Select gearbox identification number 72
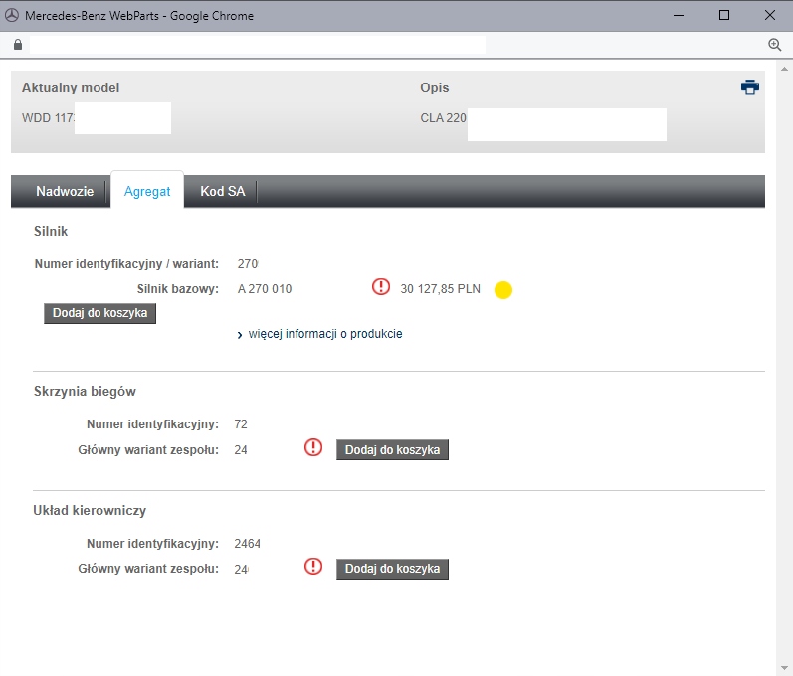The width and height of the screenshot is (793, 676). tap(241, 424)
